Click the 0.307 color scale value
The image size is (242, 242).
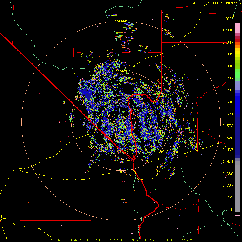pos(228,186)
